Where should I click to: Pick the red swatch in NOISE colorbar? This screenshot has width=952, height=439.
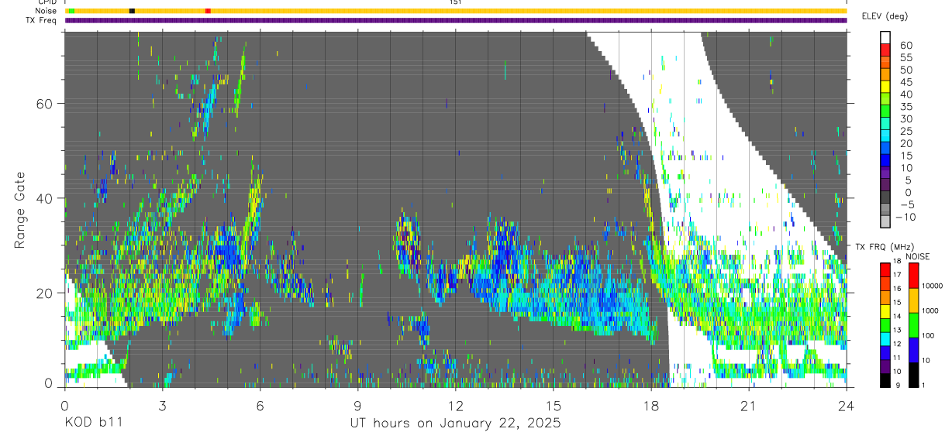[x=913, y=275]
